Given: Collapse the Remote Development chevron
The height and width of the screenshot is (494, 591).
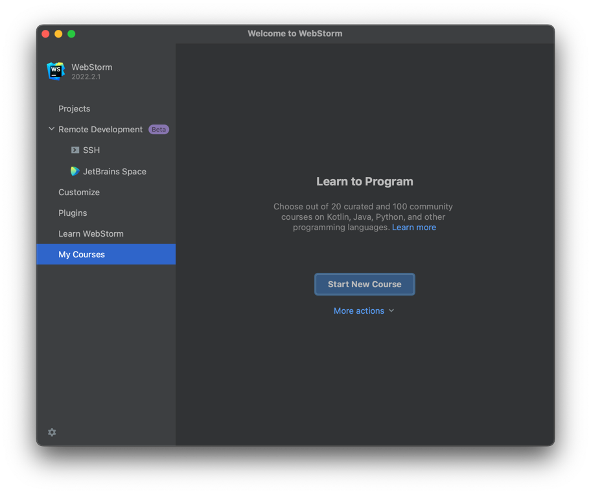Looking at the screenshot, I should 51,129.
